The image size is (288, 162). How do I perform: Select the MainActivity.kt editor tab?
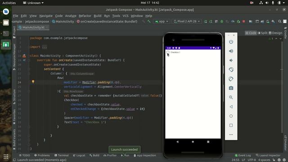coord(33,27)
